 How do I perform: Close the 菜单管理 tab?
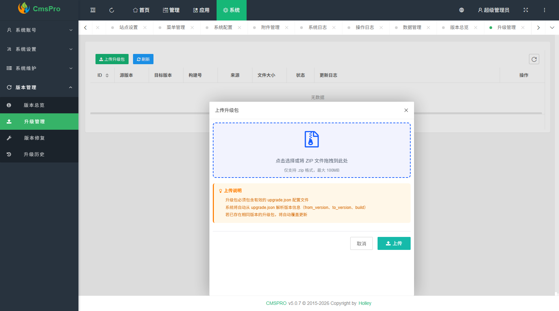[192, 28]
